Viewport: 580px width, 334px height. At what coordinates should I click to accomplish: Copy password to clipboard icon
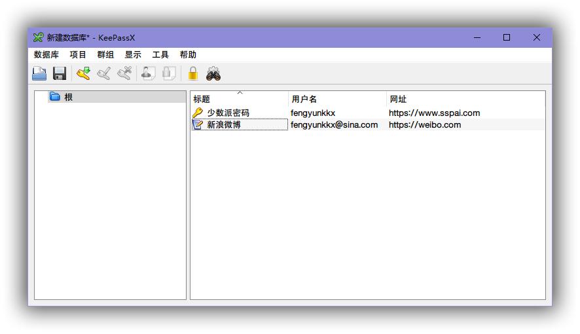pos(169,73)
